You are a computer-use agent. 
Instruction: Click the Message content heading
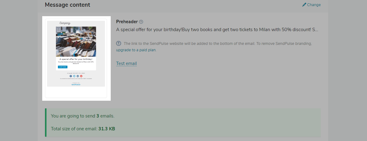(x=67, y=5)
